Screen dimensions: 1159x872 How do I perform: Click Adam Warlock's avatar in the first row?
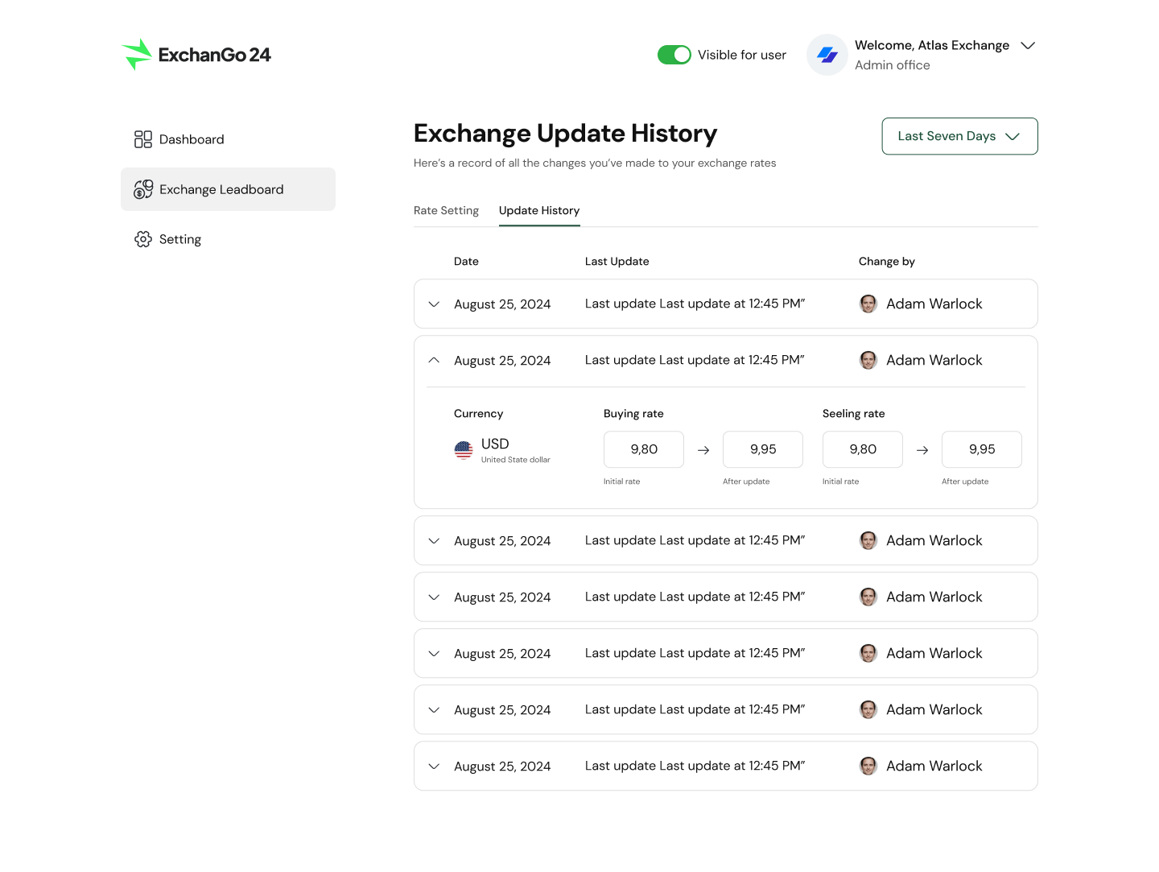pyautogui.click(x=868, y=304)
